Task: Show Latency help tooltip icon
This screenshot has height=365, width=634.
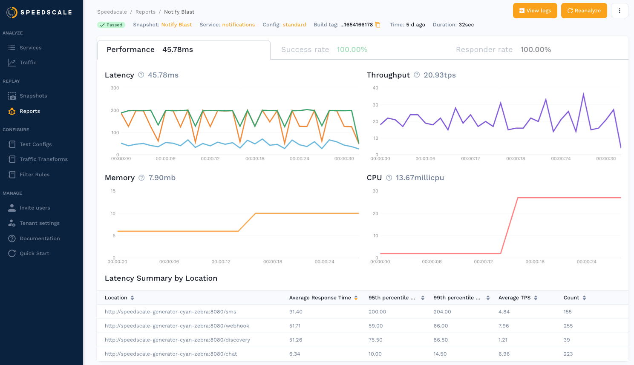Action: (141, 75)
